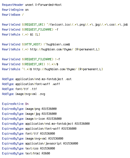Click application/javascript expiry type
The height and width of the screenshot is (158, 130).
[43, 143]
